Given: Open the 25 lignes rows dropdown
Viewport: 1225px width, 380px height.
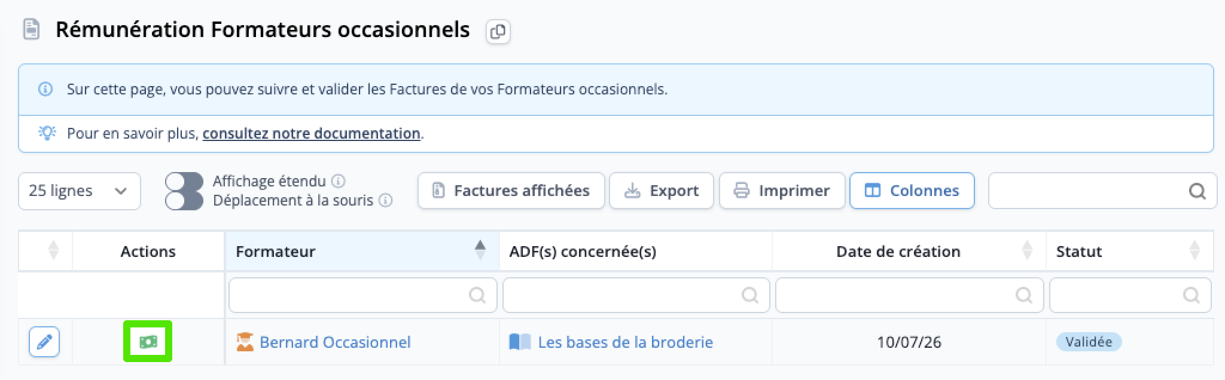Looking at the screenshot, I should (x=80, y=191).
